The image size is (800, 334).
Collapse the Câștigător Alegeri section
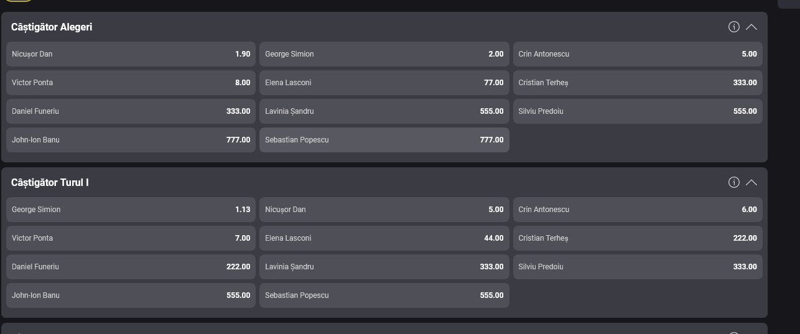pos(751,27)
